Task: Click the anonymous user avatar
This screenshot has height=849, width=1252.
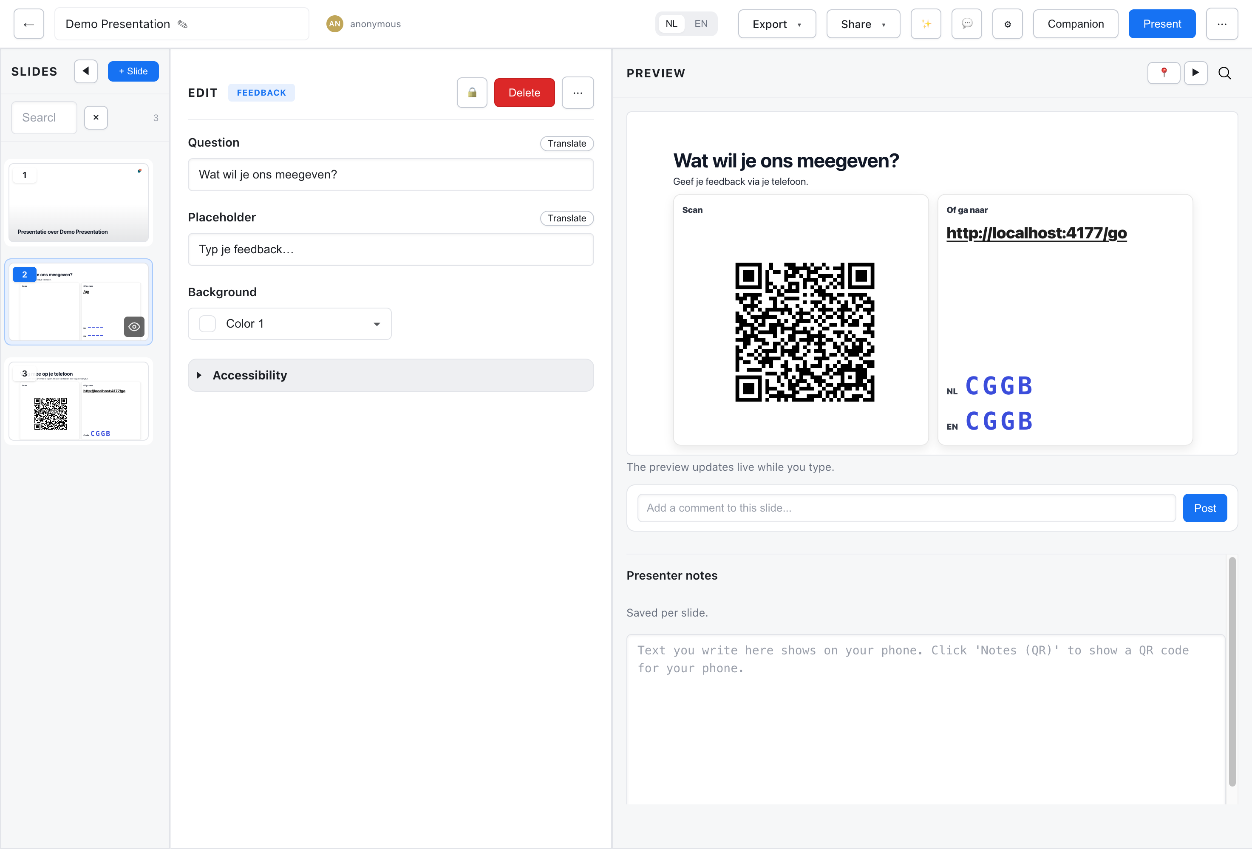Action: 334,24
